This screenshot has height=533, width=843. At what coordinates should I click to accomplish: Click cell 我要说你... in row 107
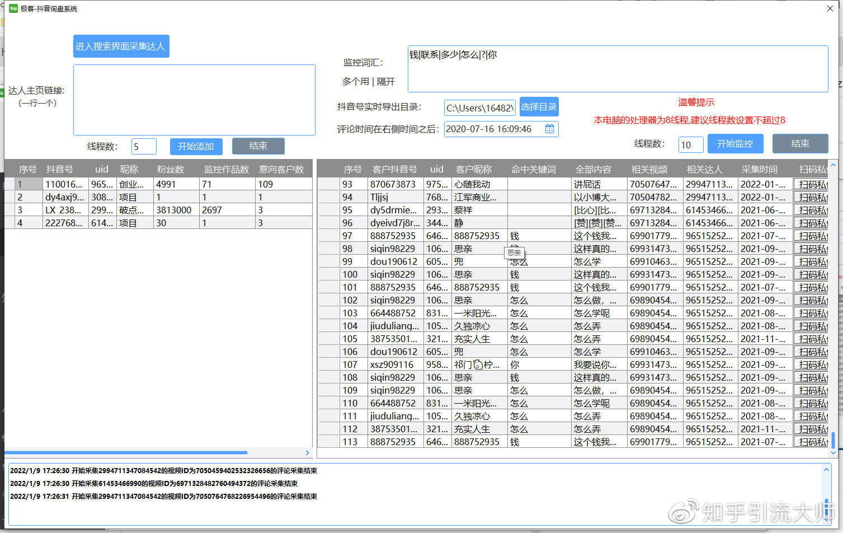(599, 364)
